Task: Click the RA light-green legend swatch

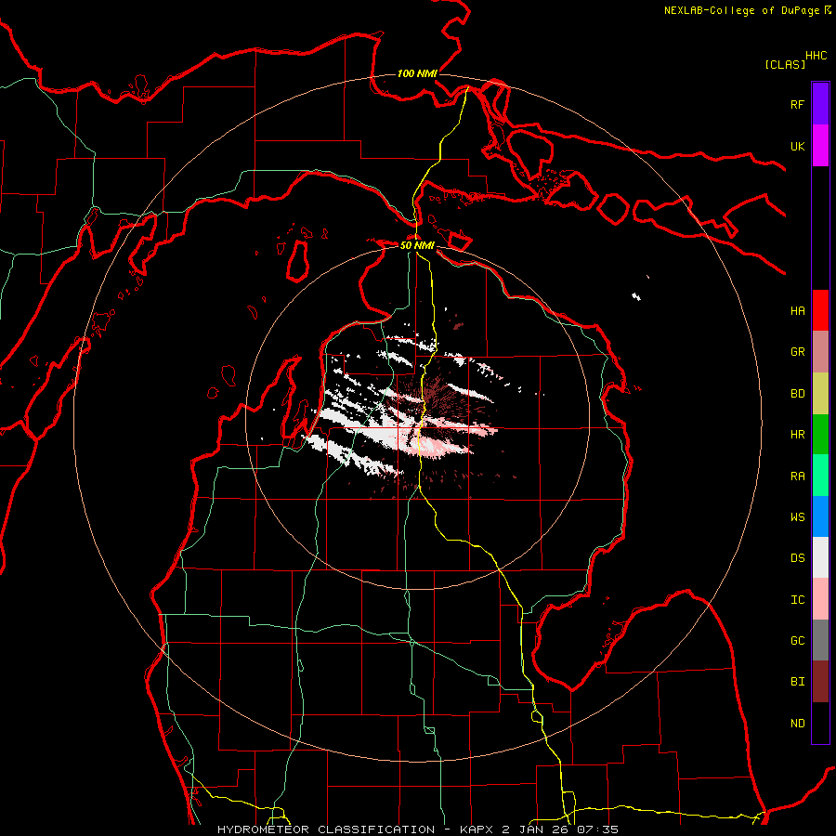Action: pos(820,476)
